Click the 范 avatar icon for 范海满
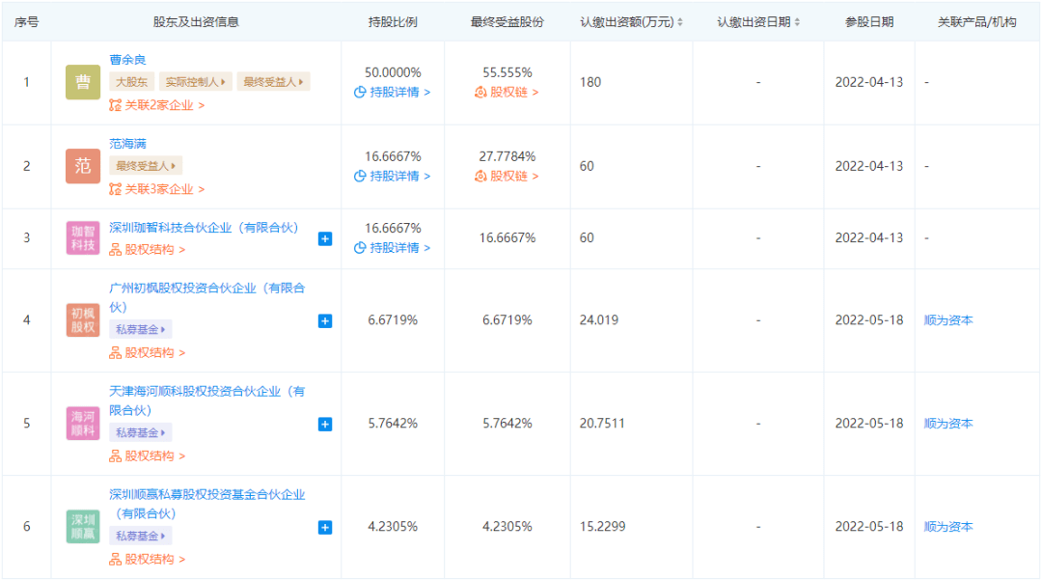This screenshot has width=1042, height=580. pyautogui.click(x=83, y=166)
